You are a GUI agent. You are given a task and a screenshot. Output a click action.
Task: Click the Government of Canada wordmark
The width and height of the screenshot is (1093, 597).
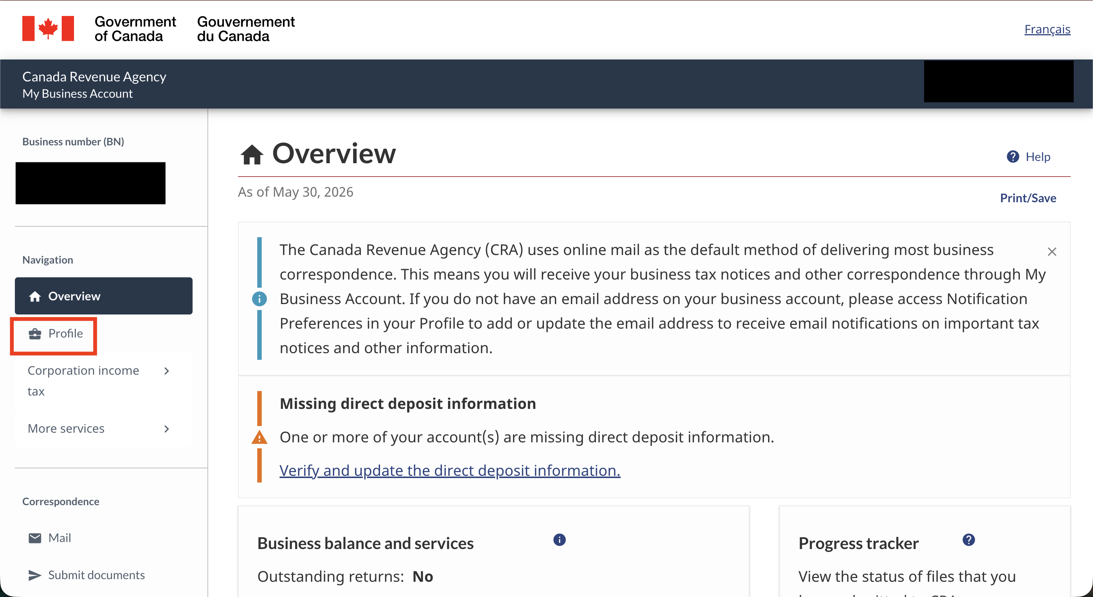135,29
